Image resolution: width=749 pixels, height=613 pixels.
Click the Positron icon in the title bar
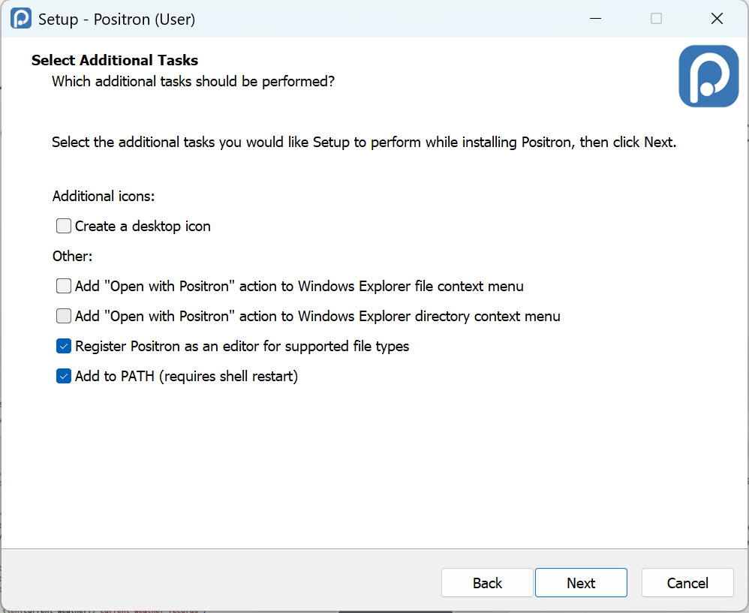21,19
